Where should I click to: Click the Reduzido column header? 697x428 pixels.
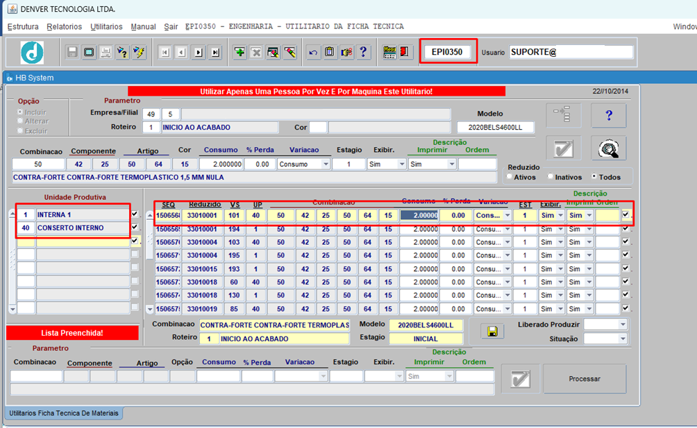click(x=205, y=204)
